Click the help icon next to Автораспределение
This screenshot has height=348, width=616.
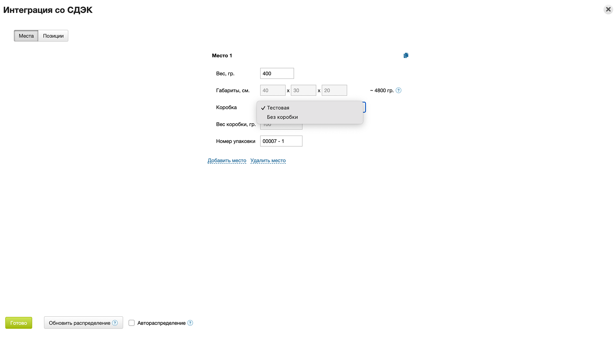point(190,323)
